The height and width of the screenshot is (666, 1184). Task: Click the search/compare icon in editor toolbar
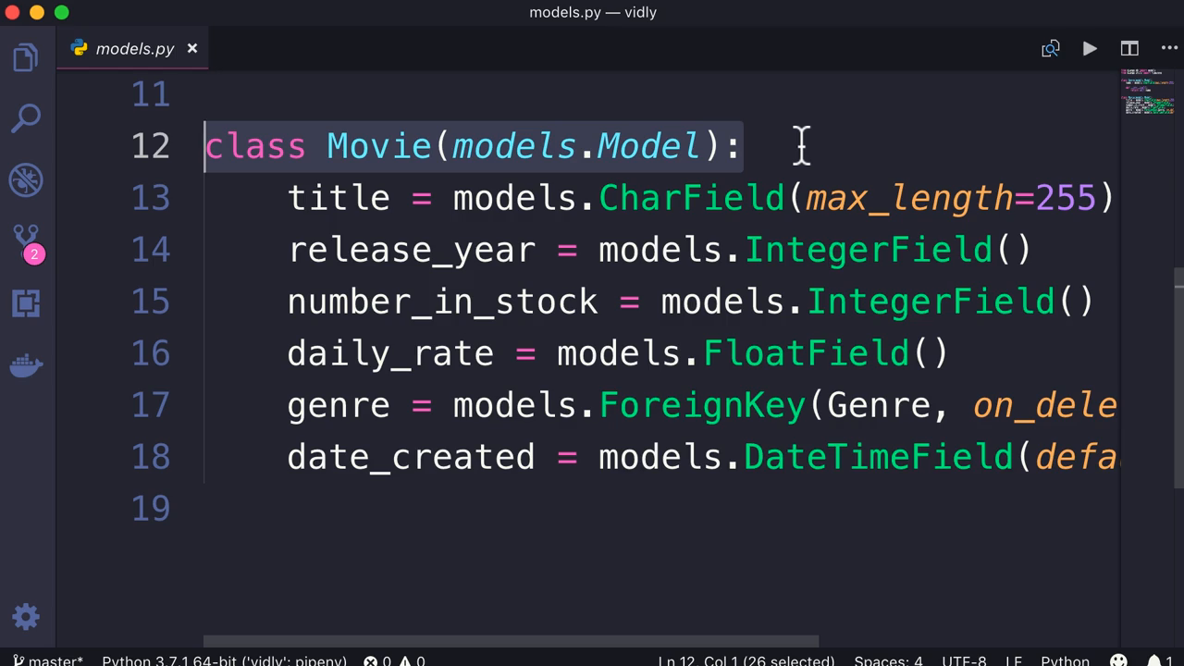(1051, 48)
